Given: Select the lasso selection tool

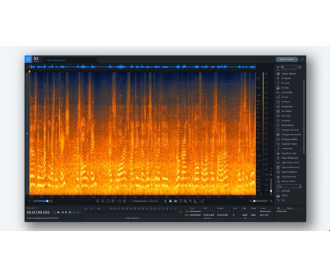Looking at the screenshot, I should click(x=180, y=201).
